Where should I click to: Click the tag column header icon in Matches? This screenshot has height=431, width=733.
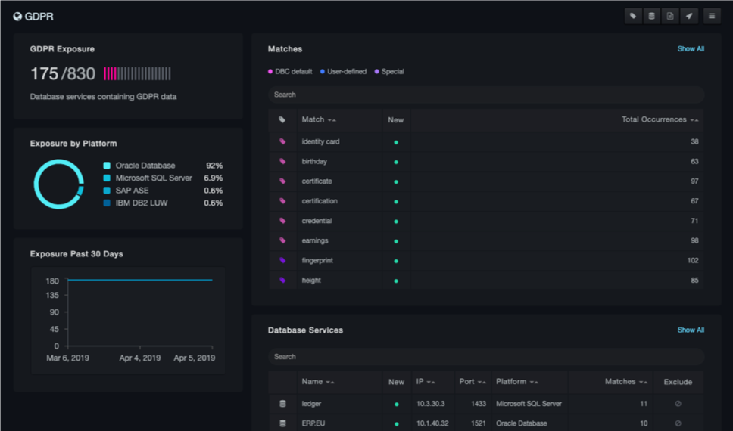tap(282, 120)
